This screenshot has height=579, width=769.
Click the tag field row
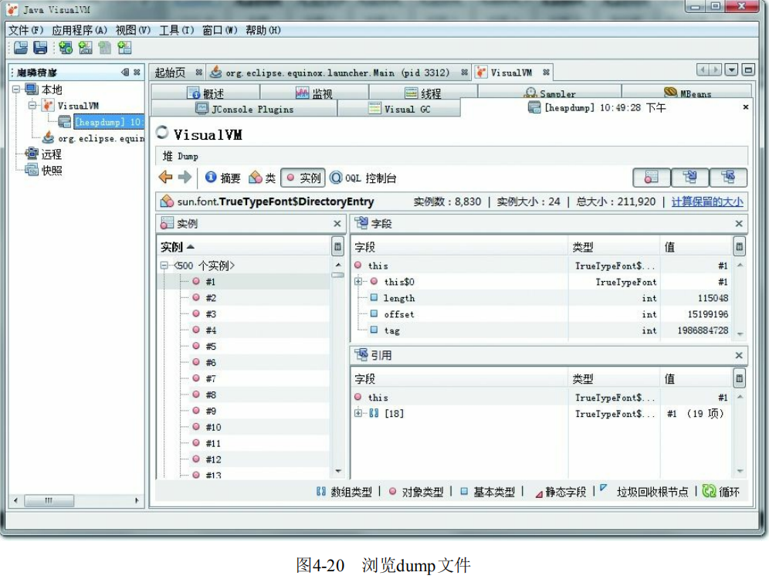[541, 330]
